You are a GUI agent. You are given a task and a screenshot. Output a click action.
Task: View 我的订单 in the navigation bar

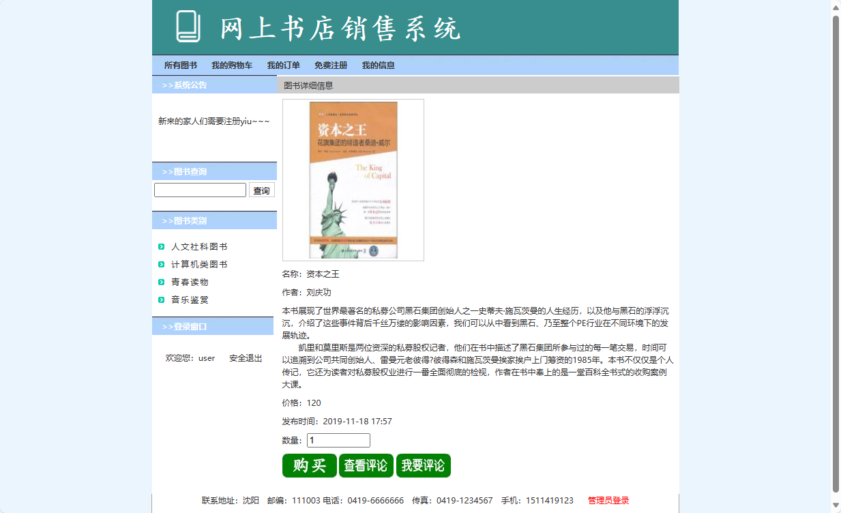point(284,65)
